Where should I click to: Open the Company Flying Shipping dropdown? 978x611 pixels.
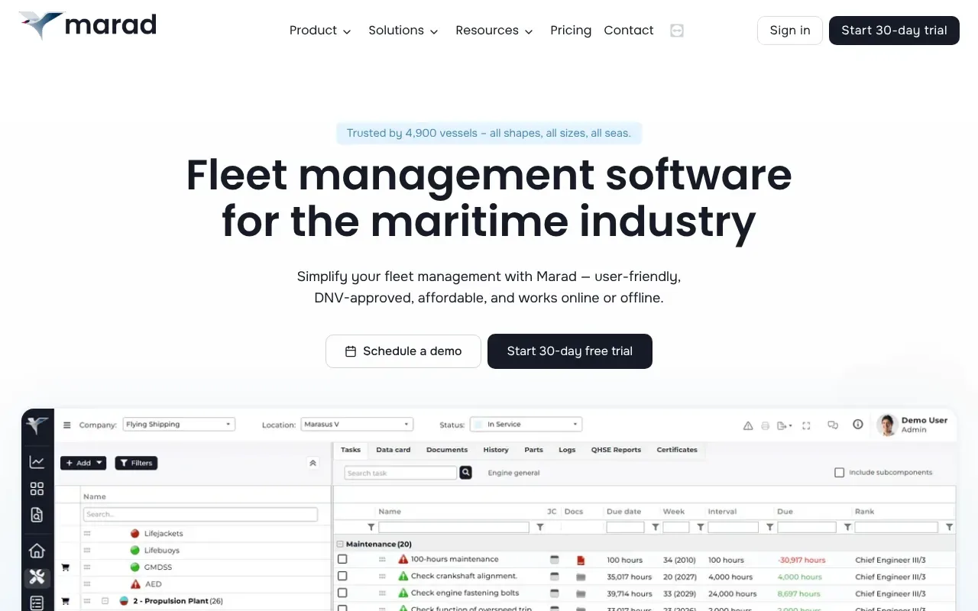click(179, 425)
